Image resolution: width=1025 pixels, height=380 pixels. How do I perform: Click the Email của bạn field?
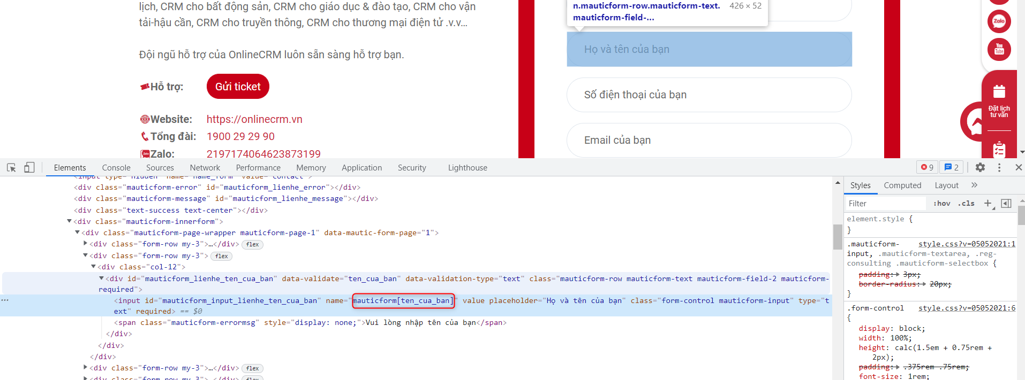pos(709,140)
